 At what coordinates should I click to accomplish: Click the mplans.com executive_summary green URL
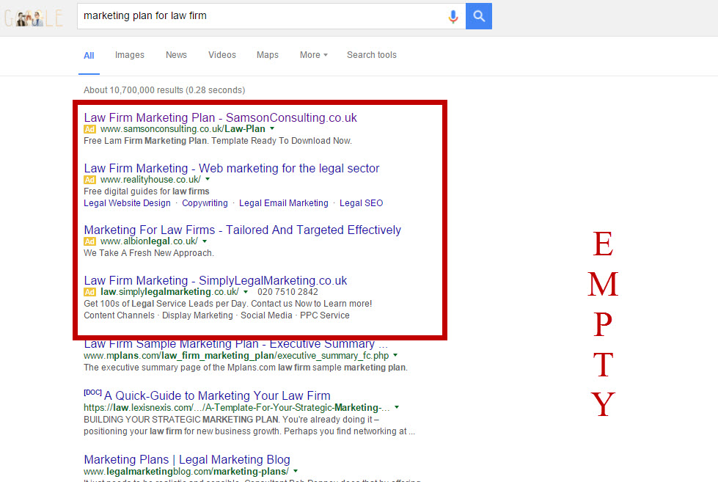(x=236, y=356)
